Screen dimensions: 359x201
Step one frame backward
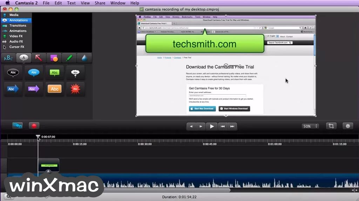click(191, 126)
